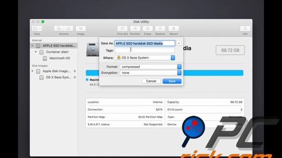
Task: Click the Child count value 2
Action: [241, 109]
